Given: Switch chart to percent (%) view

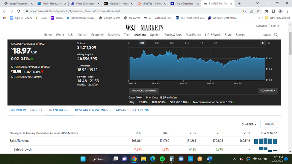Looking at the screenshot, I should 269,43.
